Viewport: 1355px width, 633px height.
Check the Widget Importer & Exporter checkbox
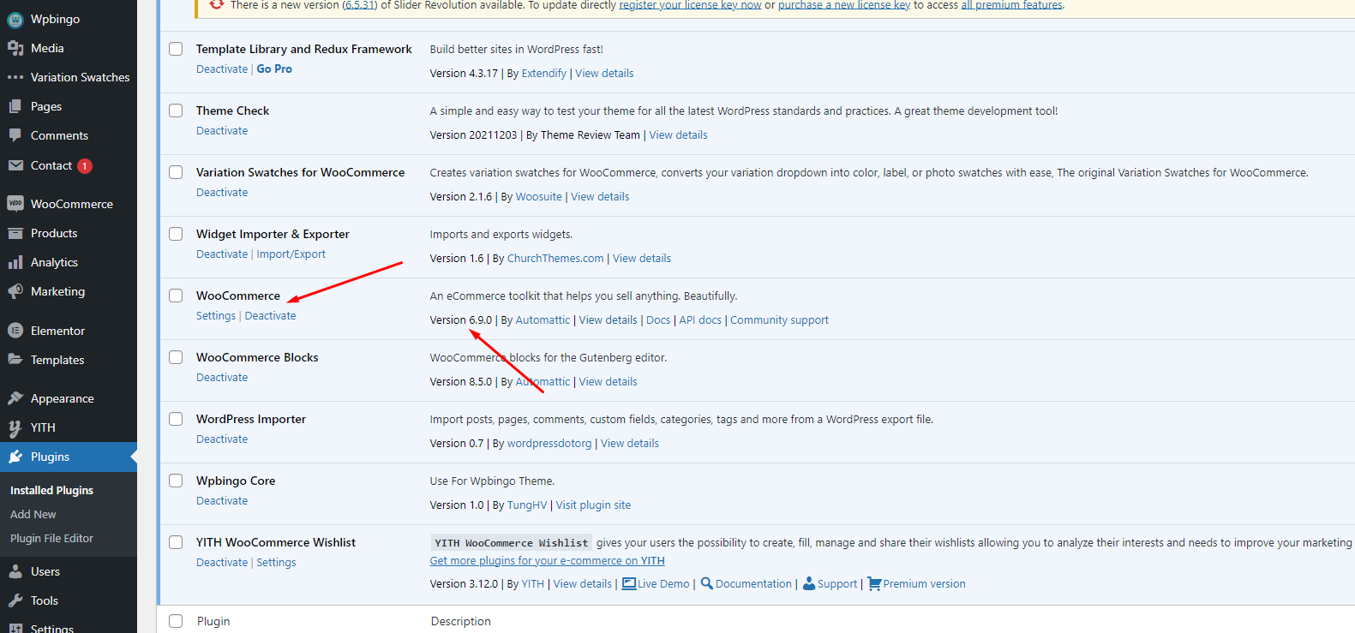click(x=176, y=234)
